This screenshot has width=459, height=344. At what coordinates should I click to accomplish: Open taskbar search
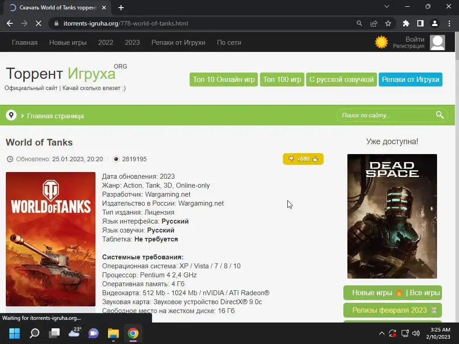(x=35, y=333)
